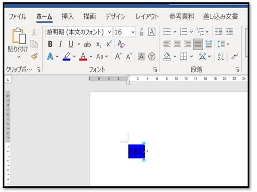Viewport: 257px width, 192px height.
Task: Switch to the 挿入 tab
Action: coord(68,16)
